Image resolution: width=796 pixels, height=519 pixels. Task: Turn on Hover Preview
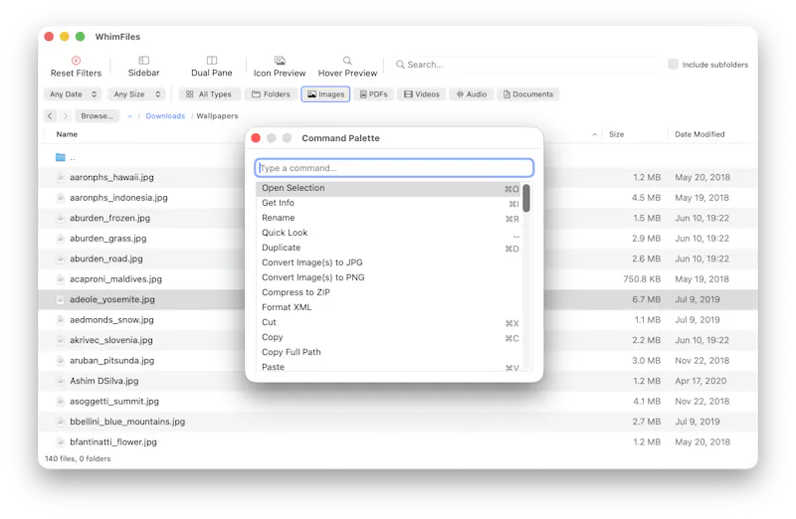pyautogui.click(x=347, y=61)
